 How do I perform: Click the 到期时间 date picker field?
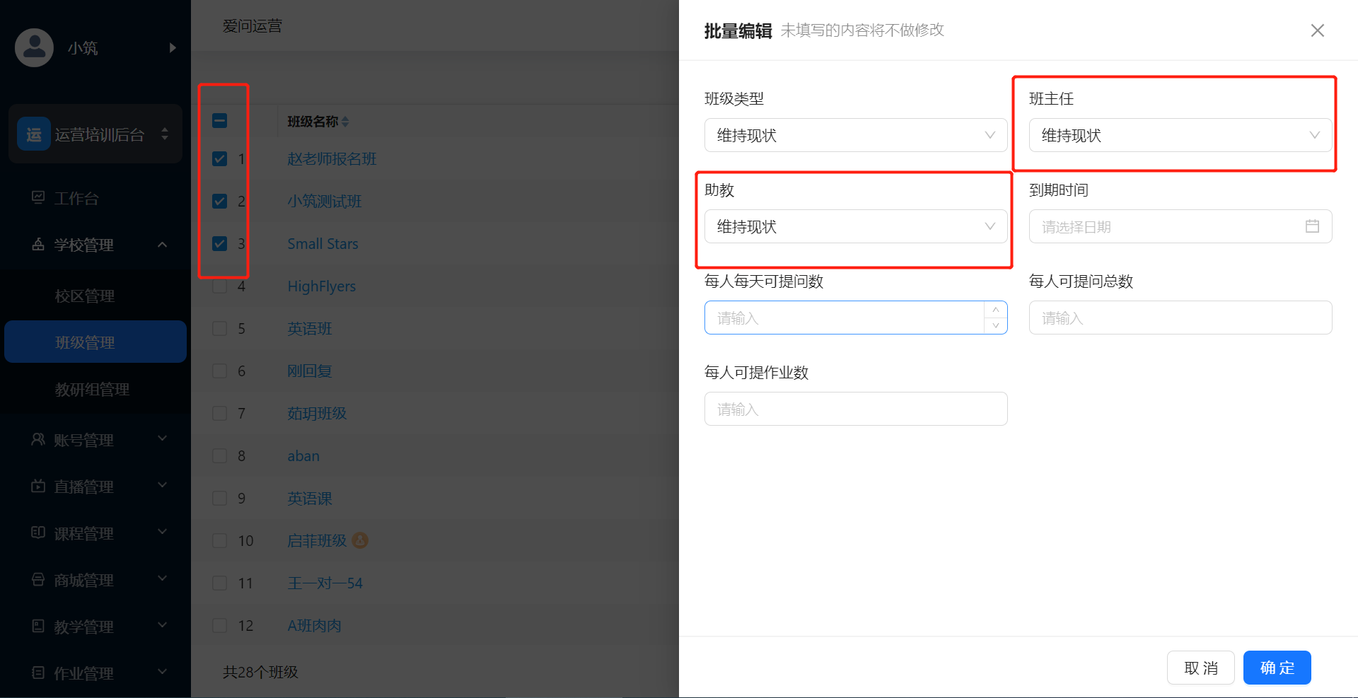pyautogui.click(x=1180, y=226)
